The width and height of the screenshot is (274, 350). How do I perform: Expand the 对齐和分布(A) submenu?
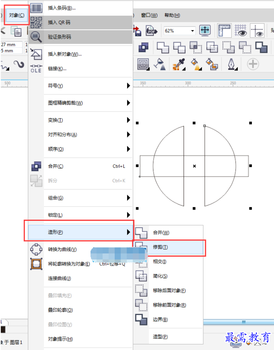(80, 135)
